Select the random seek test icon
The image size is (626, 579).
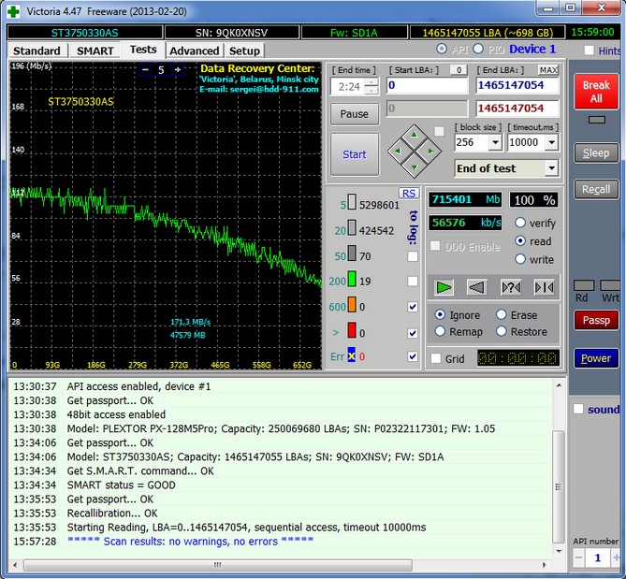(x=511, y=286)
